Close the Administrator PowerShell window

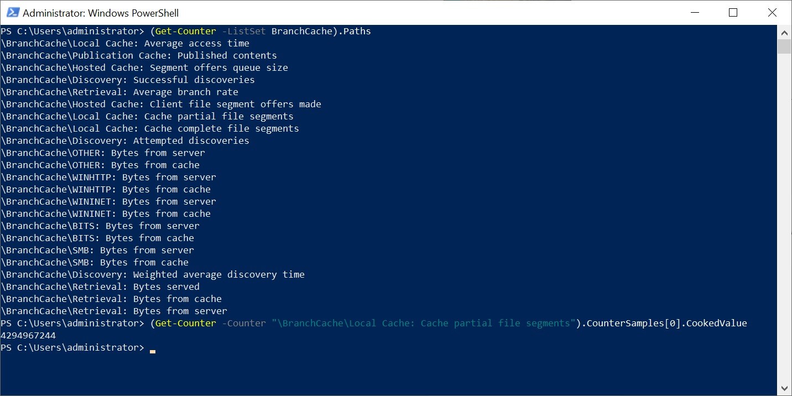[x=772, y=12]
